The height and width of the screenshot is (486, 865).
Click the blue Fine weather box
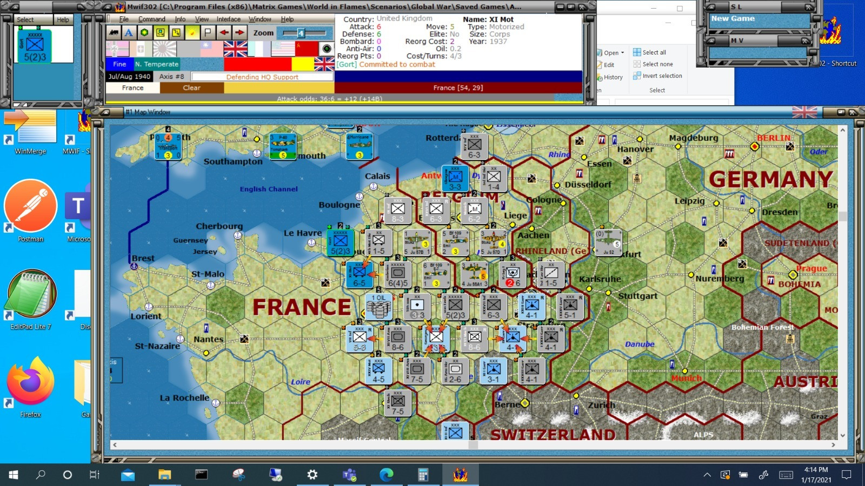(x=119, y=64)
